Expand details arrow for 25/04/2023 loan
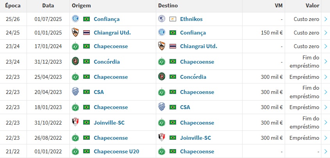The image size is (330, 158). click(x=326, y=77)
